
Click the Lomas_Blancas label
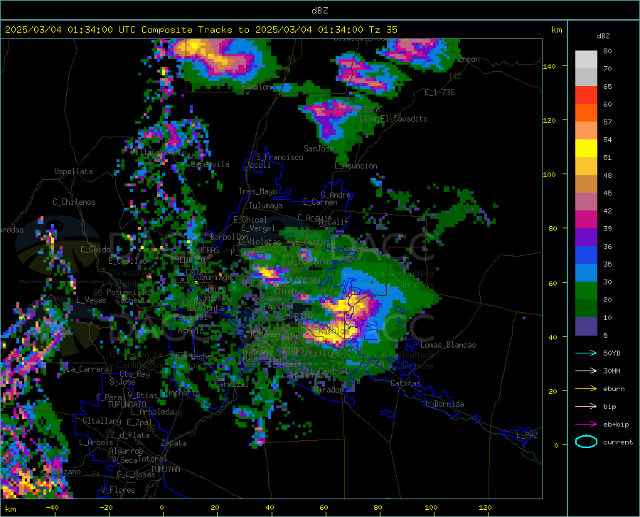448,345
